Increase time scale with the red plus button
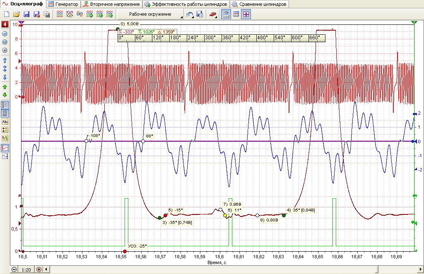Viewport: 424px width, 274px height. click(39, 269)
